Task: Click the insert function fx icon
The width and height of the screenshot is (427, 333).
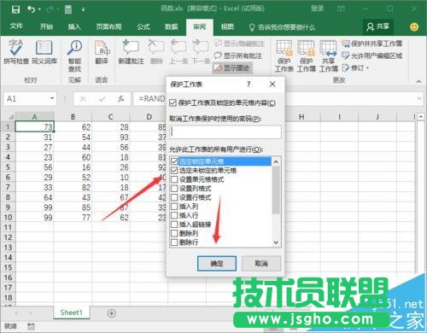Action: coord(121,99)
